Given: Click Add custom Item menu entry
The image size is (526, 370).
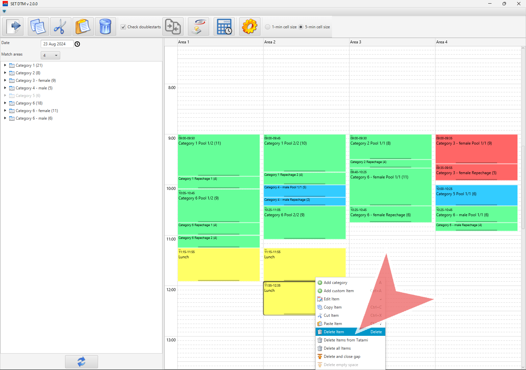Looking at the screenshot, I should tap(339, 291).
